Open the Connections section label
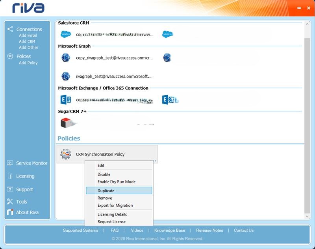 29,29
